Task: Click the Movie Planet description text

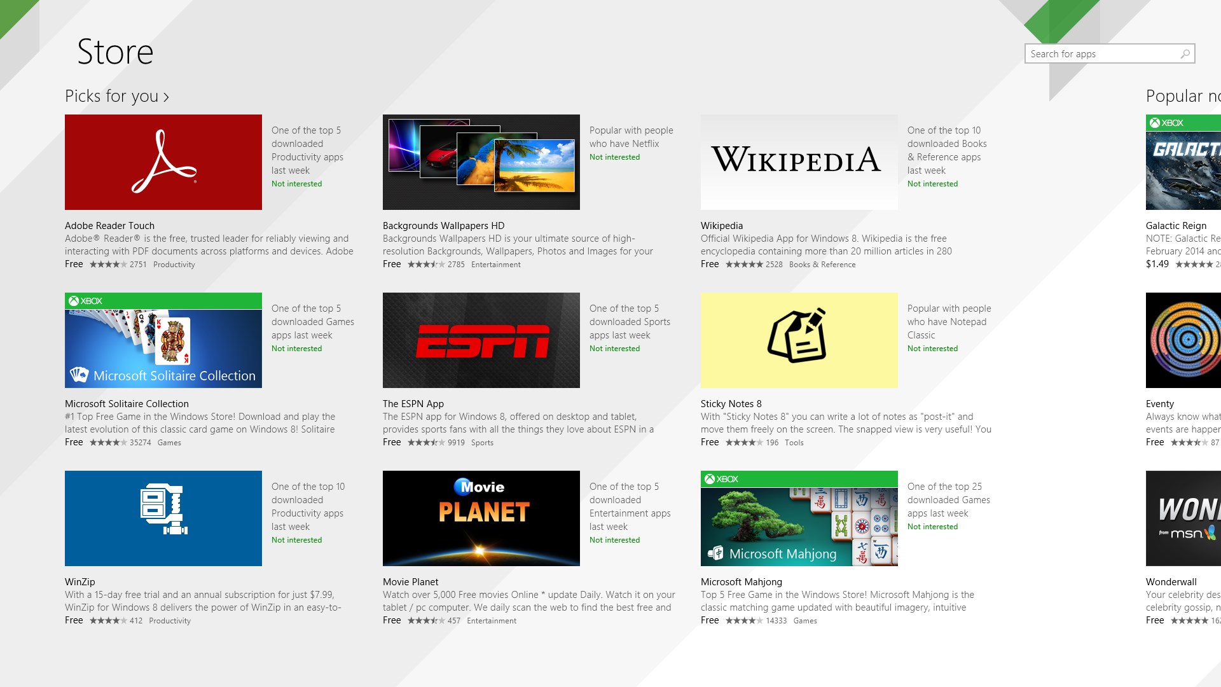Action: click(x=529, y=601)
